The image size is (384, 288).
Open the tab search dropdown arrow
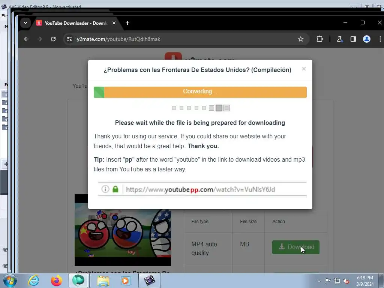pos(25,23)
